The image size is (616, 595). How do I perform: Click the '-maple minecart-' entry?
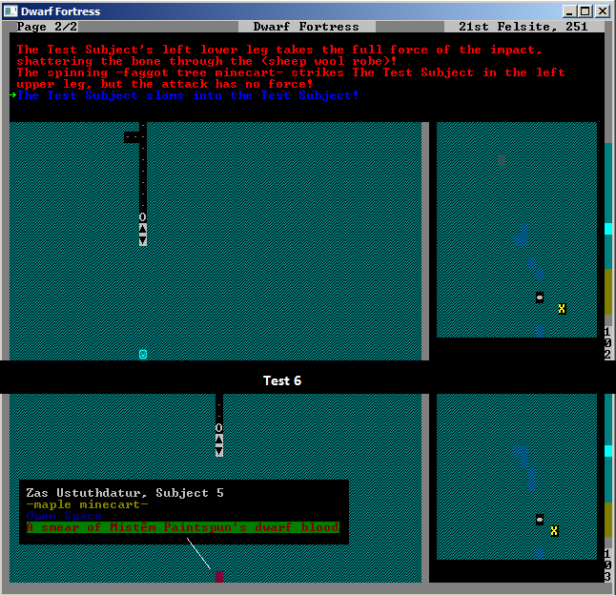pyautogui.click(x=87, y=504)
